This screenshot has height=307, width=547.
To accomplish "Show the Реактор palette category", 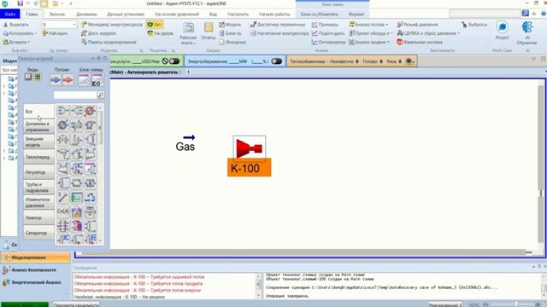I will (38, 218).
